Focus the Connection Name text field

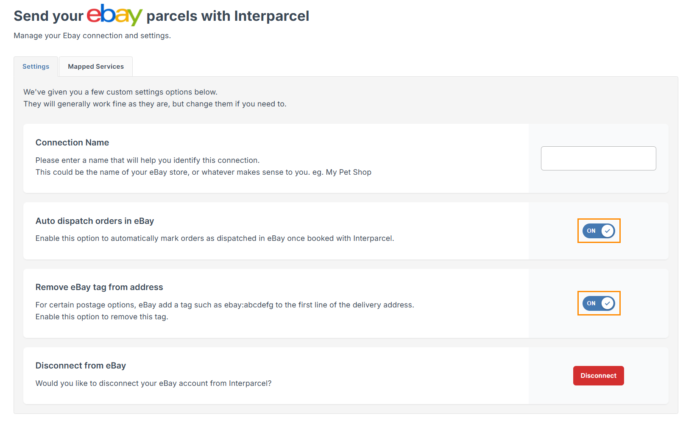(x=598, y=159)
